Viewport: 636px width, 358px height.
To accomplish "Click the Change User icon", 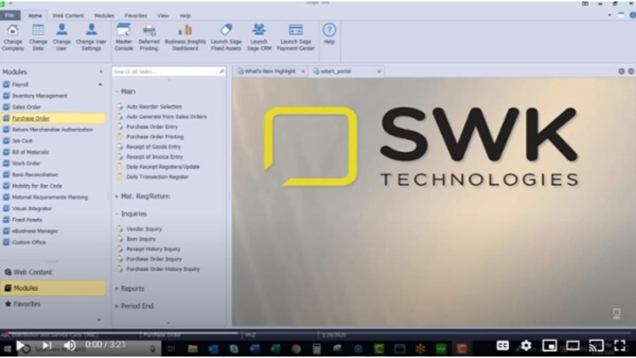I will [61, 37].
